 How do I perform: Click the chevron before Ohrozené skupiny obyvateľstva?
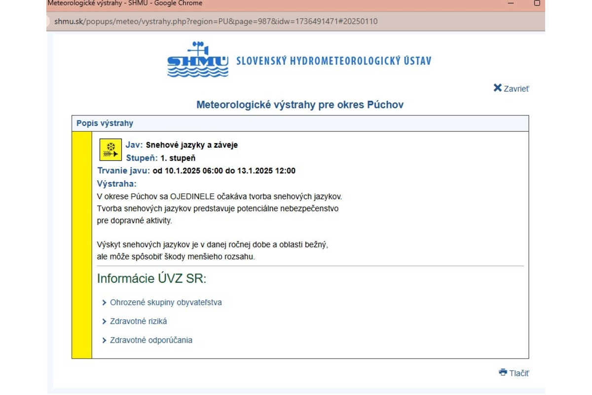[104, 303]
